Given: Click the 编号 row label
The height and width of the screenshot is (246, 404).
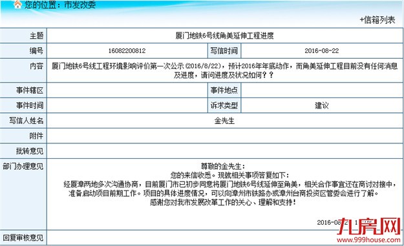Looking at the screenshot, I should click(x=36, y=51).
